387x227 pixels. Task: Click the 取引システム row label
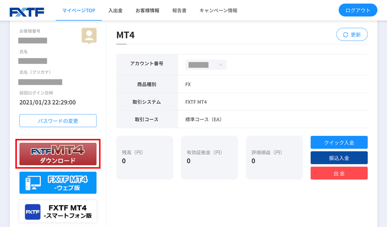[x=147, y=102]
